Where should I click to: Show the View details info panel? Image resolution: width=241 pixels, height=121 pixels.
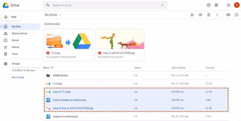pos(236,15)
